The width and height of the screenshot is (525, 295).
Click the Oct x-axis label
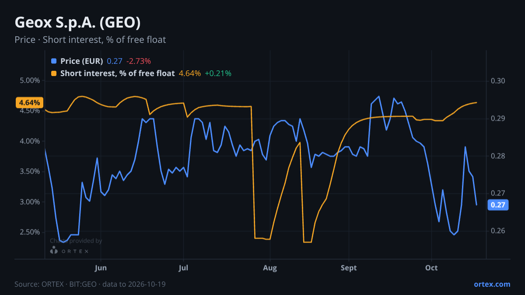point(431,267)
